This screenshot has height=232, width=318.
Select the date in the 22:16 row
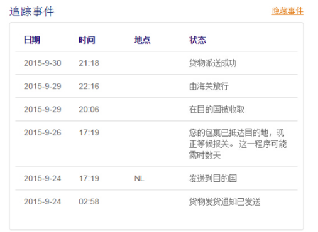click(x=43, y=87)
